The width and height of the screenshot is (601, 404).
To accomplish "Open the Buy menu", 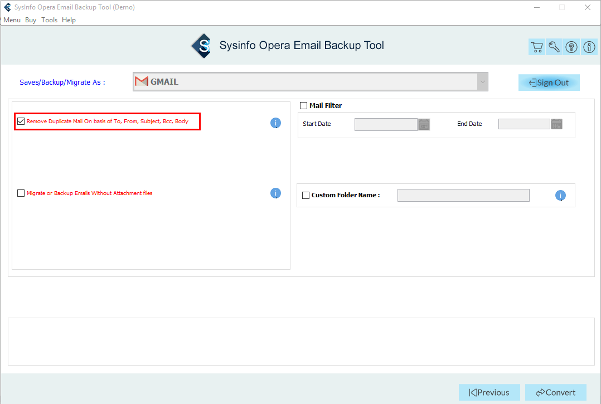I will (31, 20).
